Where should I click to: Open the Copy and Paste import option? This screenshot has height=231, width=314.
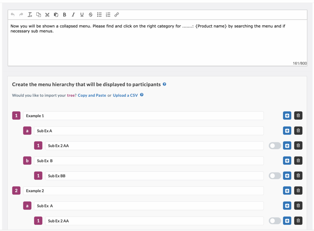click(x=92, y=95)
